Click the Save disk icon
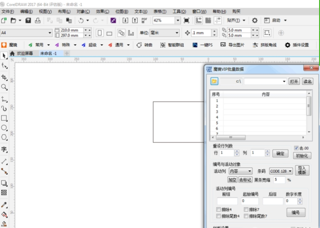 pyautogui.click(x=28, y=20)
